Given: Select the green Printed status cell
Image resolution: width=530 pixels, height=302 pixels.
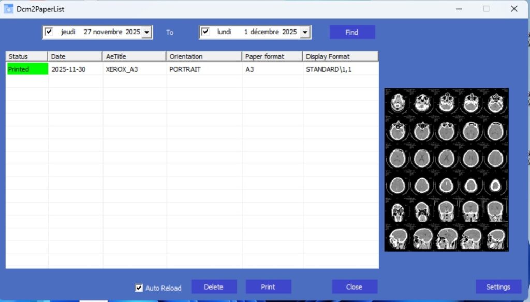Looking at the screenshot, I should click(x=26, y=69).
